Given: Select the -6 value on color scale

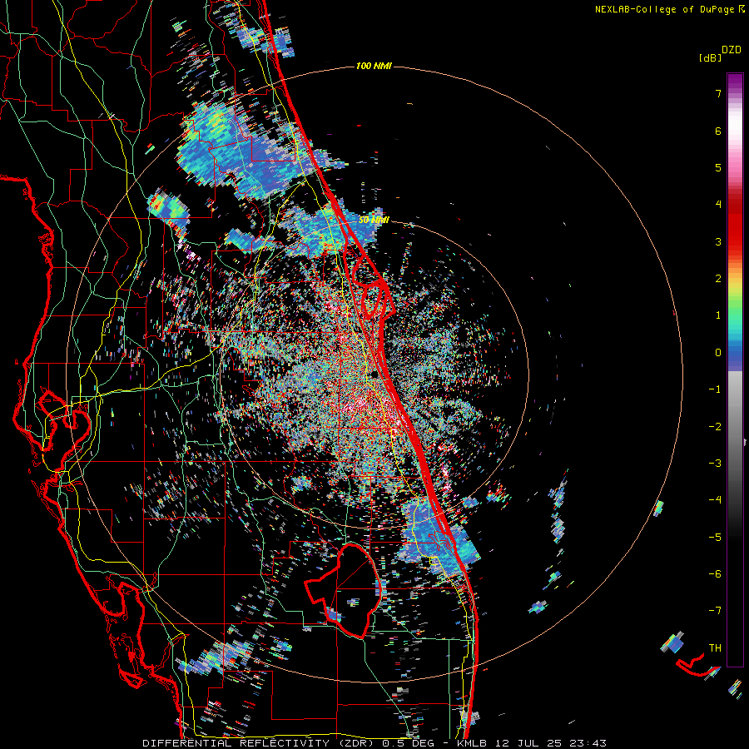Looking at the screenshot, I should pyautogui.click(x=715, y=574).
